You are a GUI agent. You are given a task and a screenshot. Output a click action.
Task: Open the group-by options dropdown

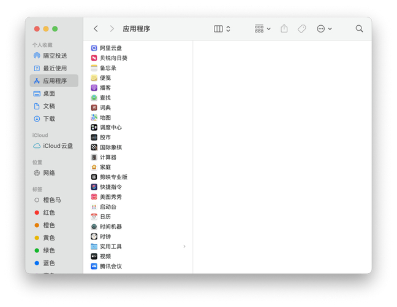click(x=263, y=29)
